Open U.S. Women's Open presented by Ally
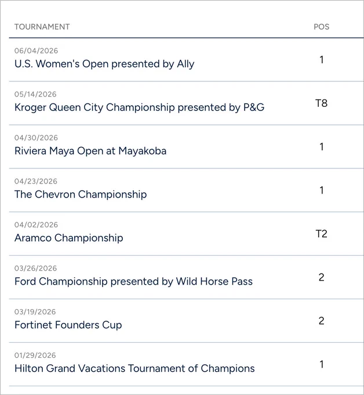Image resolution: width=364 pixels, height=395 pixels. point(104,64)
